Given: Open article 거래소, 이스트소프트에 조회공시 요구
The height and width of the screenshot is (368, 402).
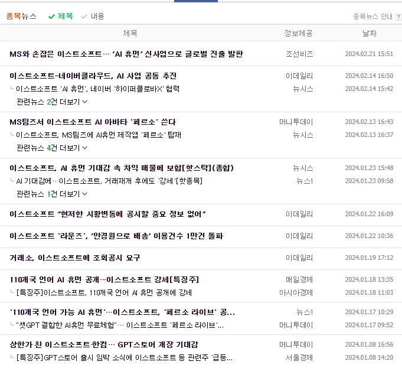Looking at the screenshot, I should [x=75, y=258].
